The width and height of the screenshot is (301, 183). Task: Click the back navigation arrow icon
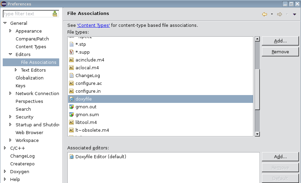tap(265, 14)
